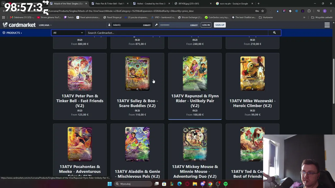Image resolution: width=335 pixels, height=188 pixels.
Task: Open the hamburger menu on Cardmarket
Action: tap(327, 25)
